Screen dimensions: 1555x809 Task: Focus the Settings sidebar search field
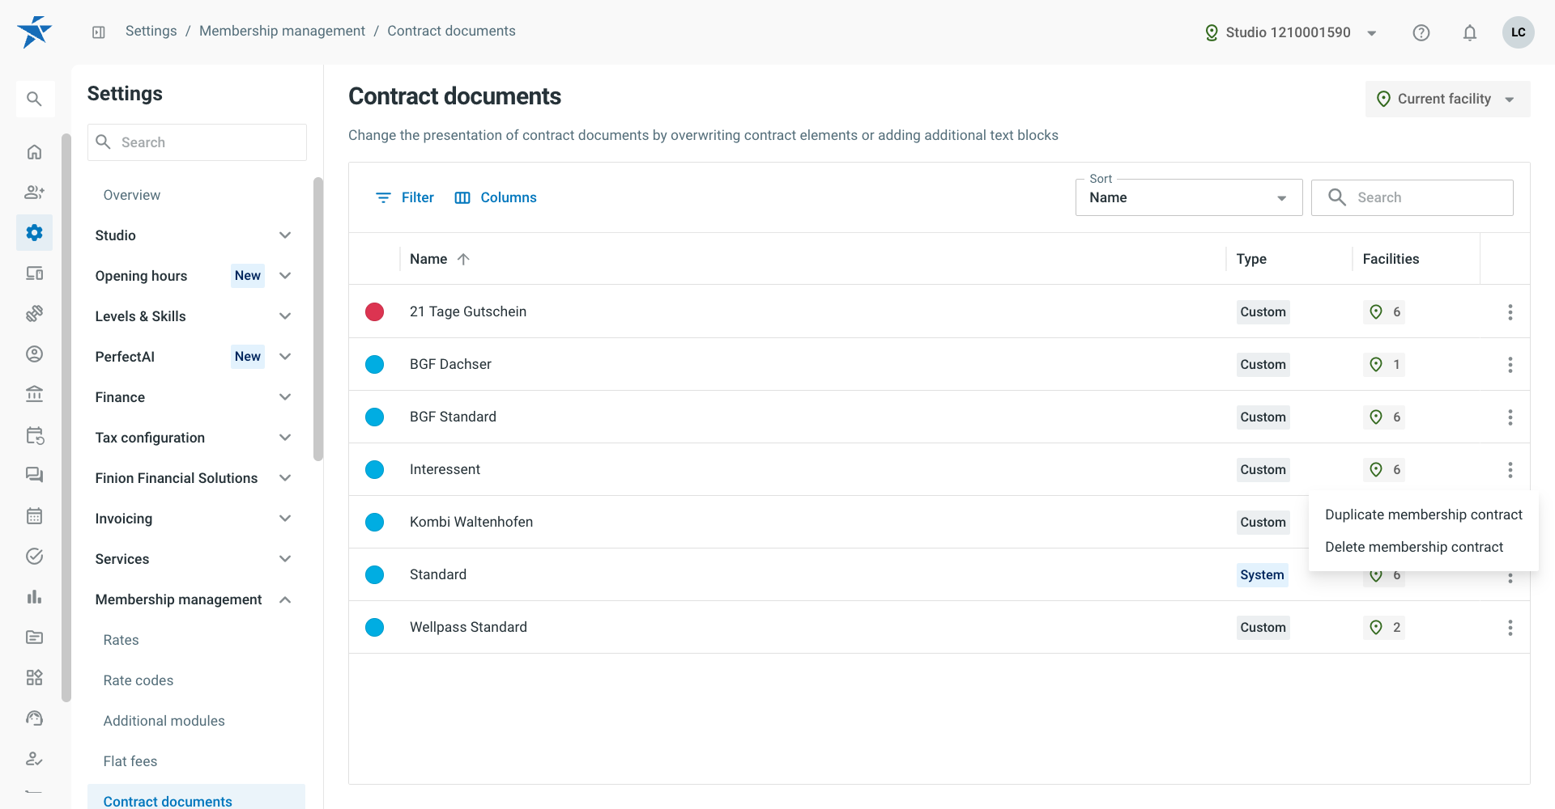point(197,142)
